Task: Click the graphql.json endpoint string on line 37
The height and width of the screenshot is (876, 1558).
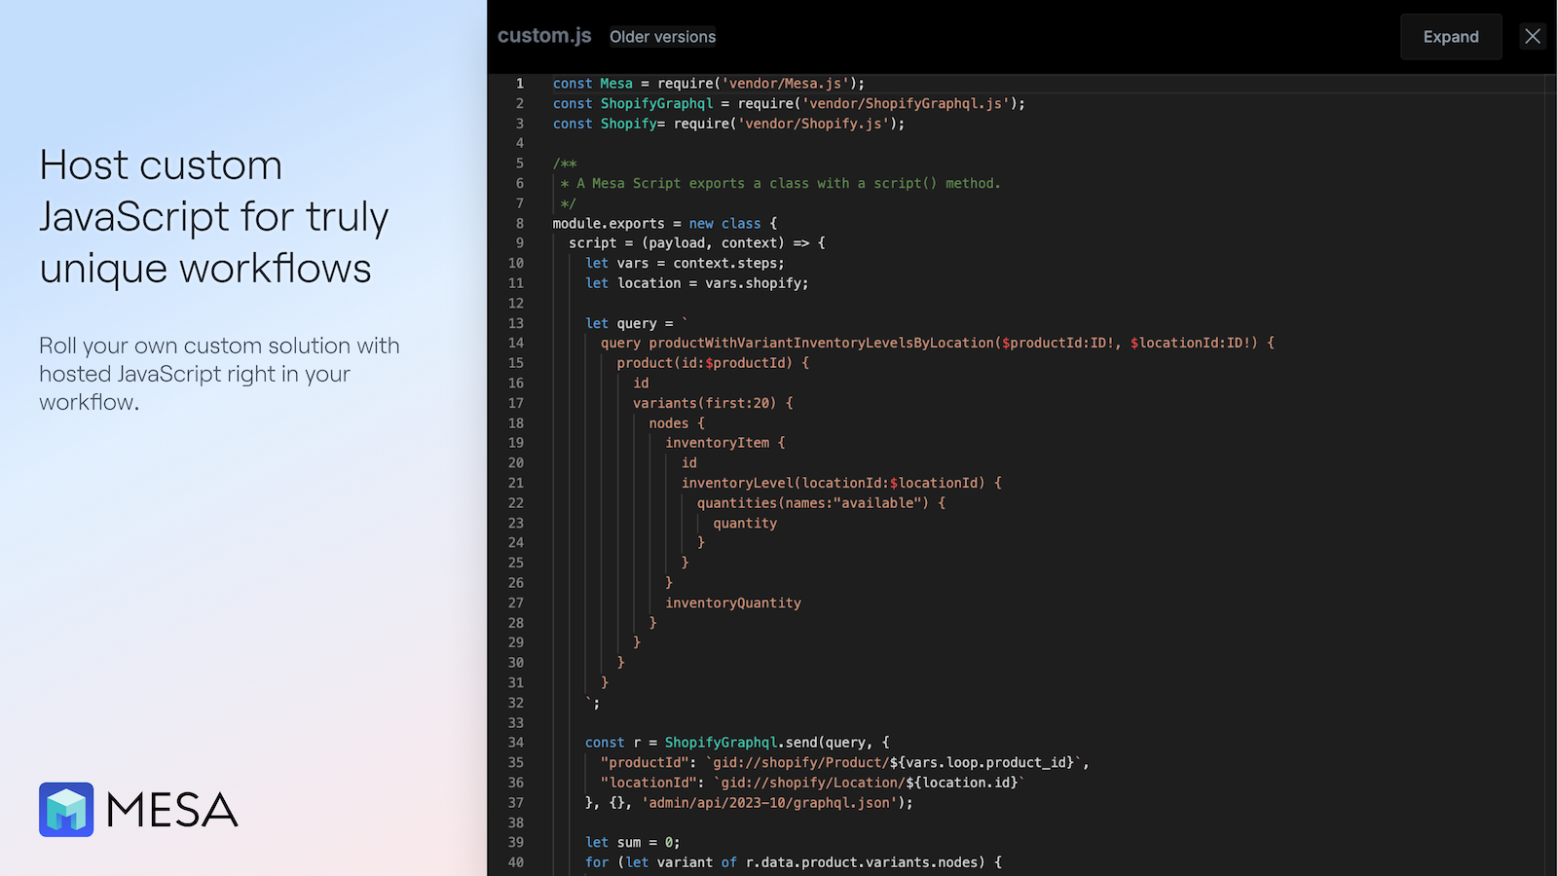Action: coord(769,802)
